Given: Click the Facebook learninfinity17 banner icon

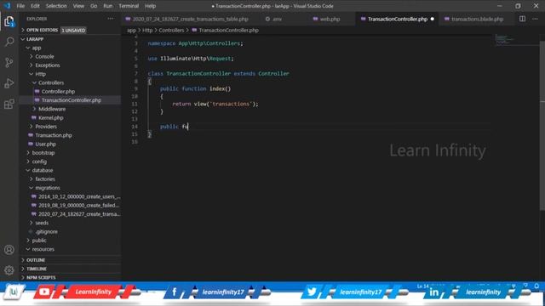Looking at the screenshot, I should tap(174, 292).
